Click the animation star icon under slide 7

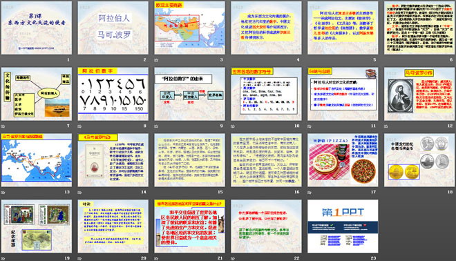3,126
